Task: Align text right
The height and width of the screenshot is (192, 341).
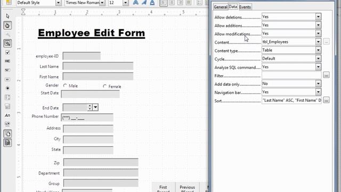Action: 180,3
